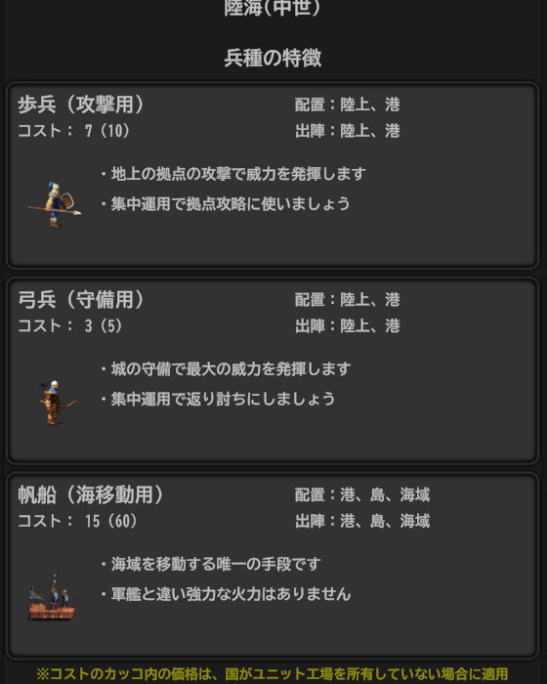This screenshot has width=547, height=684.
Task: Click ship 出陣：港、島、海域 label
Action: click(x=362, y=521)
